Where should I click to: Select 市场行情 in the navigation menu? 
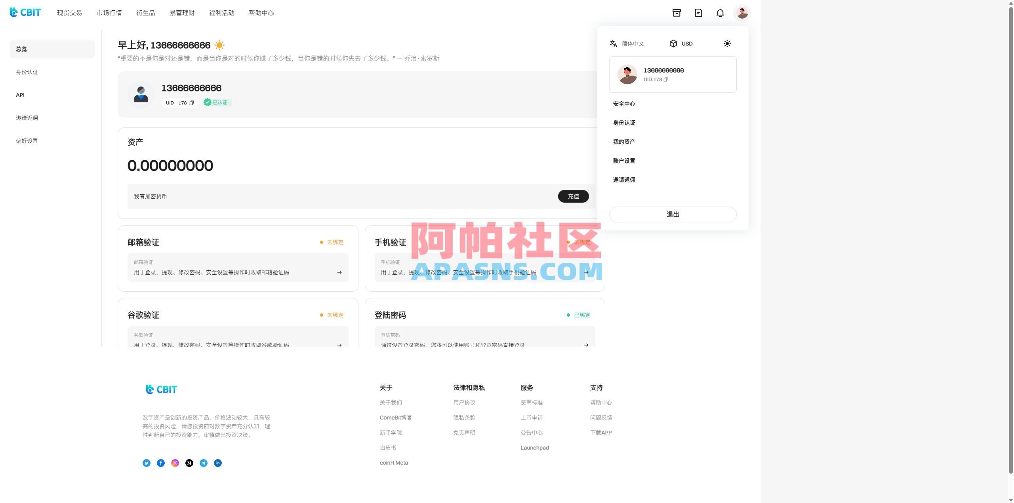click(x=109, y=13)
